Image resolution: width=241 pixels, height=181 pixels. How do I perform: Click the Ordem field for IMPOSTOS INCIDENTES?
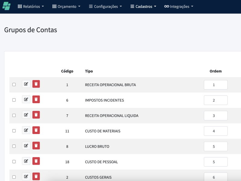point(215,100)
